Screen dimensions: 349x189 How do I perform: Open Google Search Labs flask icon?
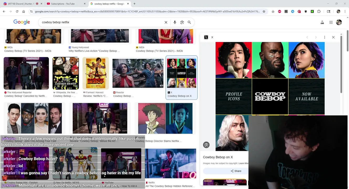[x=322, y=22]
